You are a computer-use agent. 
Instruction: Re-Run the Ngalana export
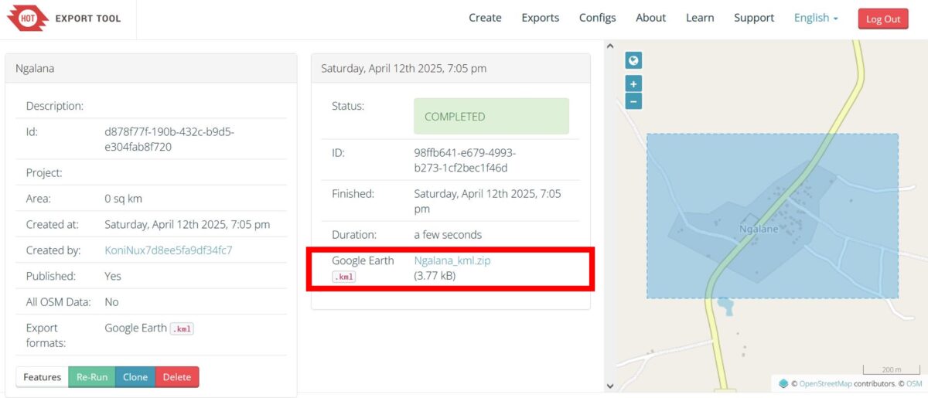coord(92,377)
